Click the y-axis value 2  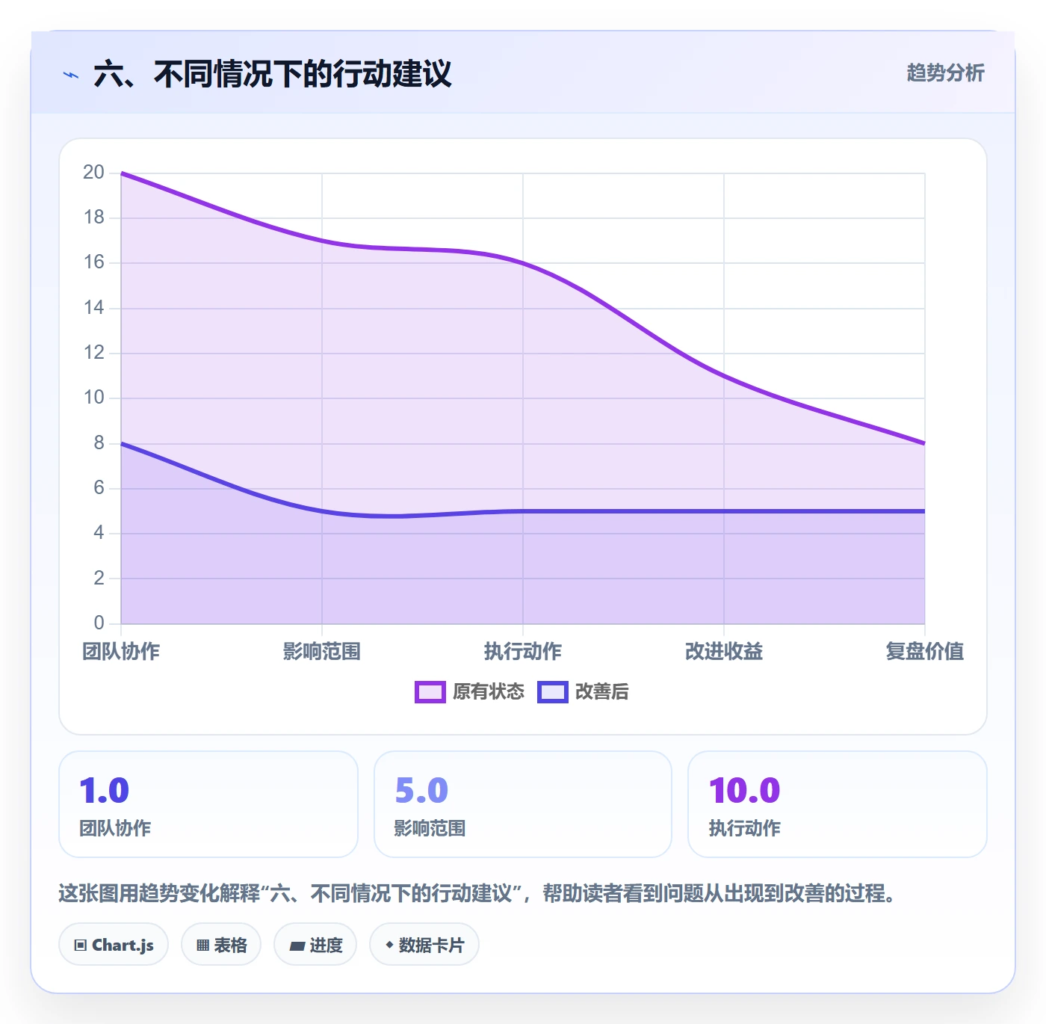[x=99, y=579]
